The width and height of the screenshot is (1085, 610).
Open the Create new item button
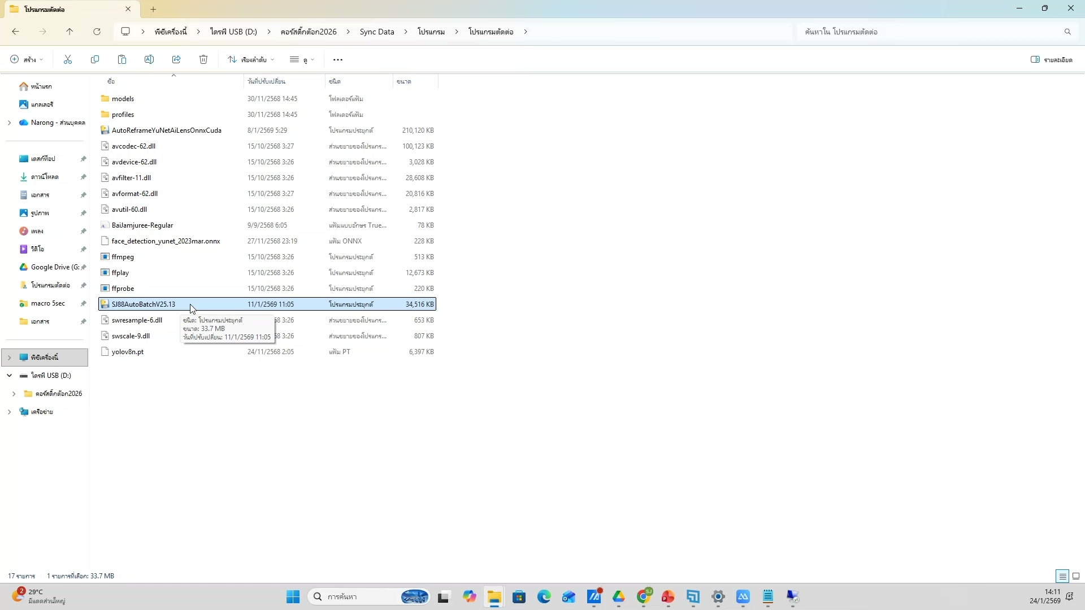point(27,59)
